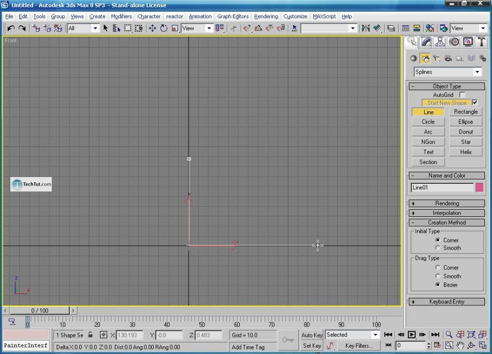The image size is (492, 354).
Task: Switch to the Utilities hammer tab icon
Action: 482,42
